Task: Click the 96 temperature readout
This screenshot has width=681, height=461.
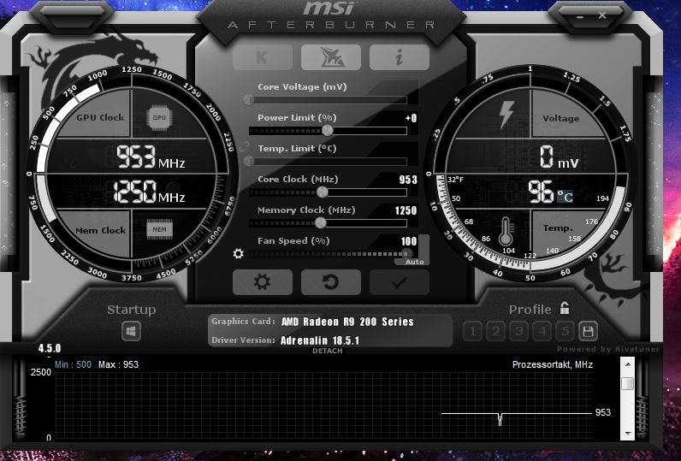Action: 541,192
